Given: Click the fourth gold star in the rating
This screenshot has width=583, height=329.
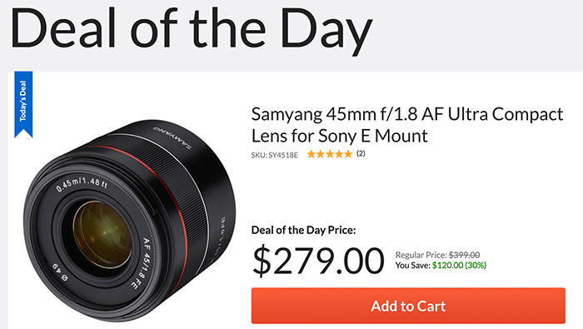Looking at the screenshot, I should pyautogui.click(x=338, y=154).
